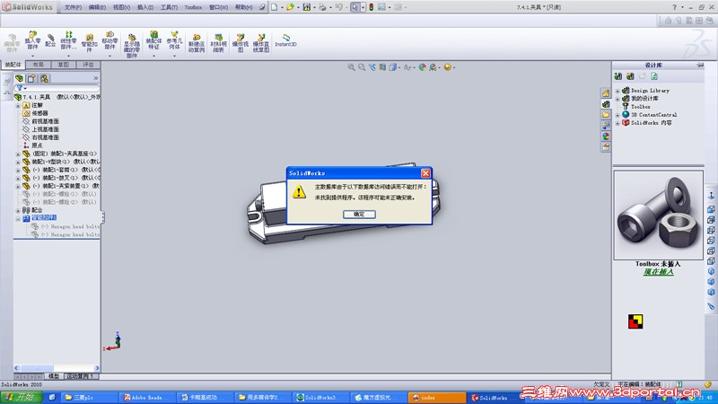Click the 线性零部件 linear pattern tool

[x=69, y=40]
